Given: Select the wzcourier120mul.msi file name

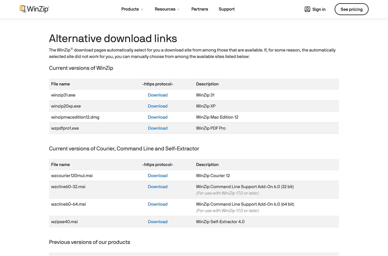Looking at the screenshot, I should pos(72,176).
